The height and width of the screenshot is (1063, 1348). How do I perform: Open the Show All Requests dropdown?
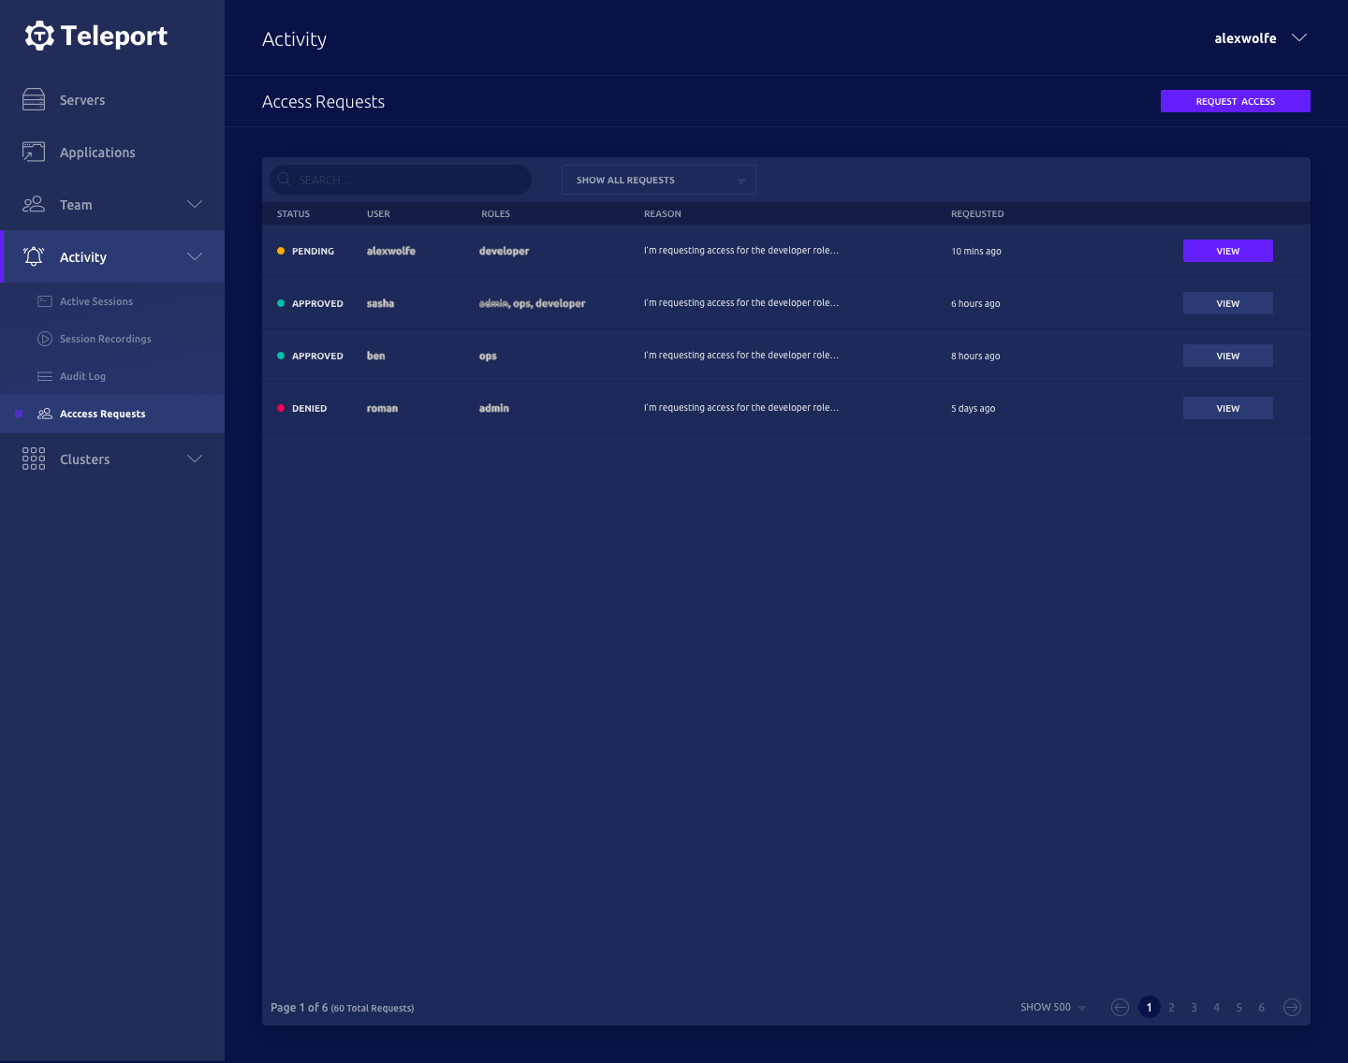658,180
